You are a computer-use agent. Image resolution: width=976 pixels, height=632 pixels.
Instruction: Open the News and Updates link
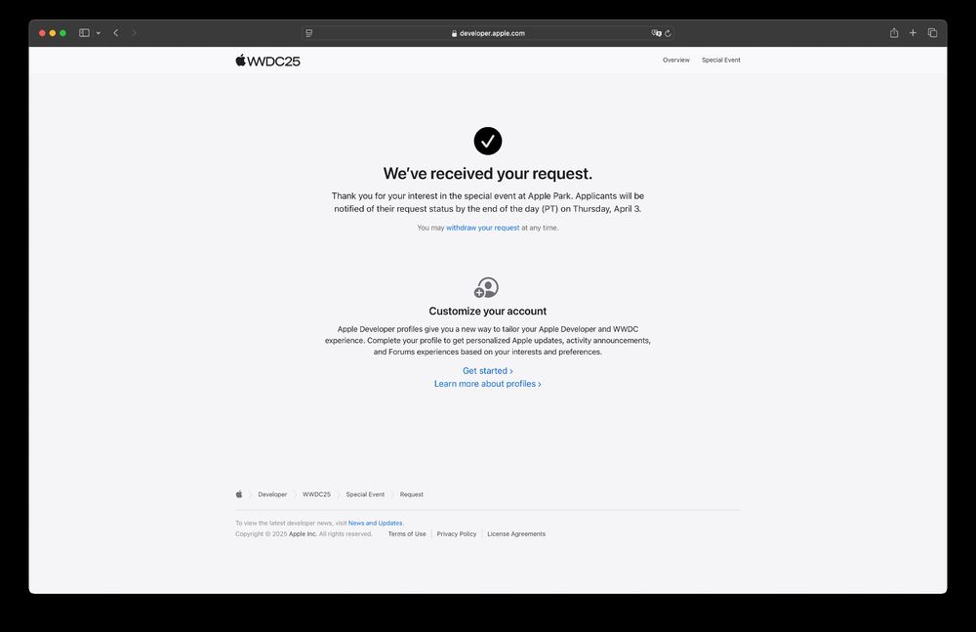click(376, 524)
